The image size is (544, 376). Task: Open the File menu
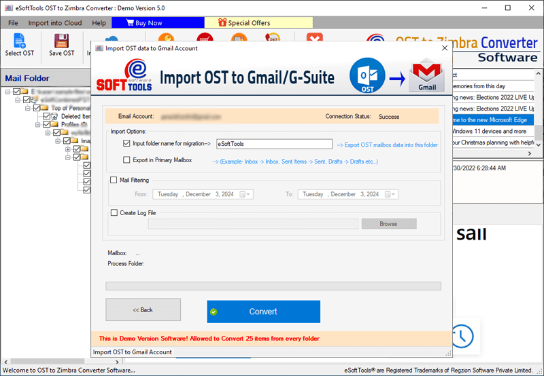13,23
